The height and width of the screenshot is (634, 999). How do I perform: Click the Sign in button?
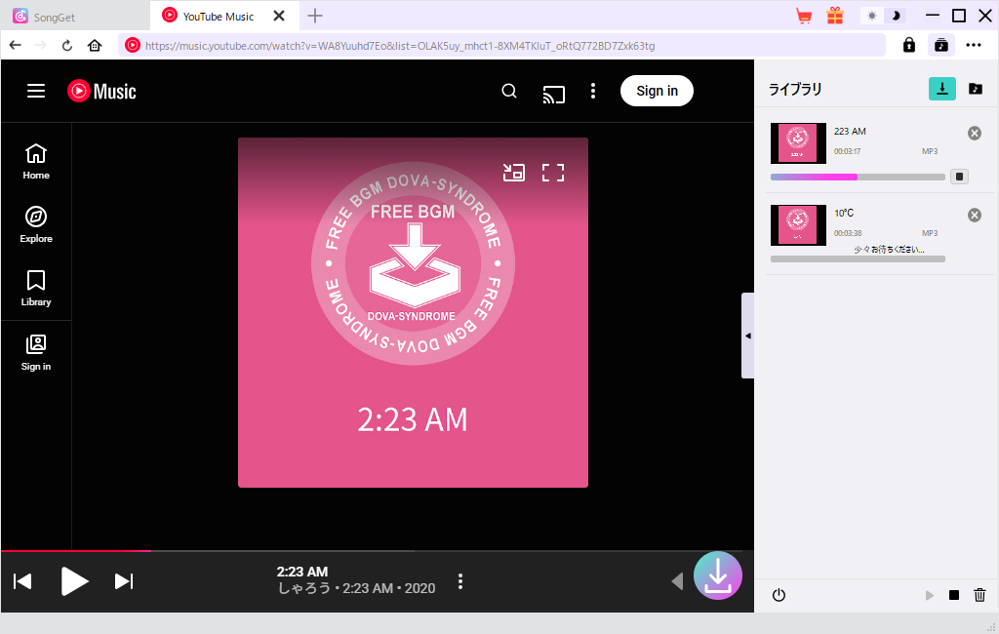pyautogui.click(x=657, y=91)
